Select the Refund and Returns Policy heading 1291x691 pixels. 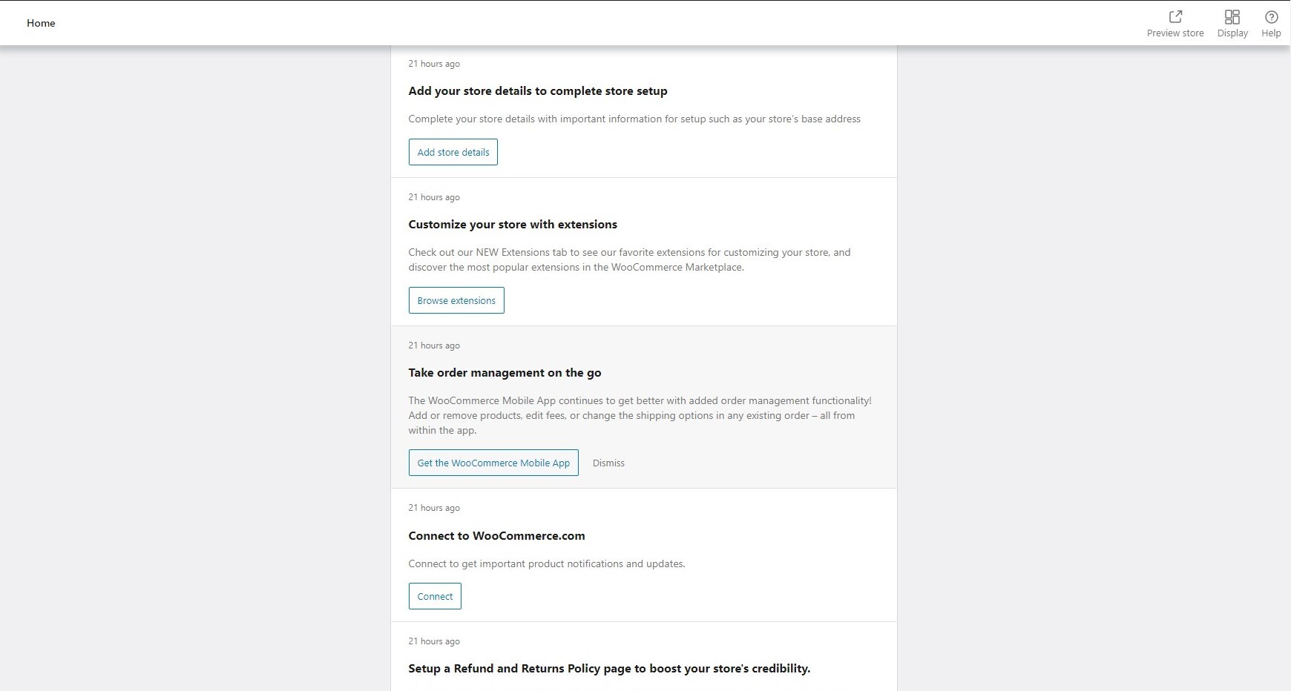click(609, 668)
